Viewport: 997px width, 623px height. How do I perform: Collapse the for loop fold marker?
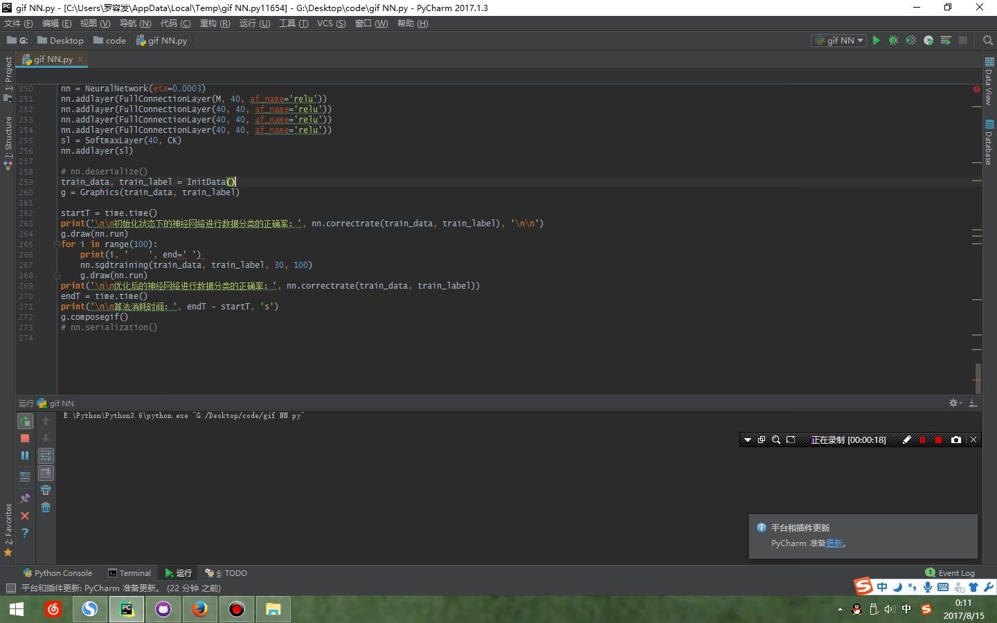[57, 244]
